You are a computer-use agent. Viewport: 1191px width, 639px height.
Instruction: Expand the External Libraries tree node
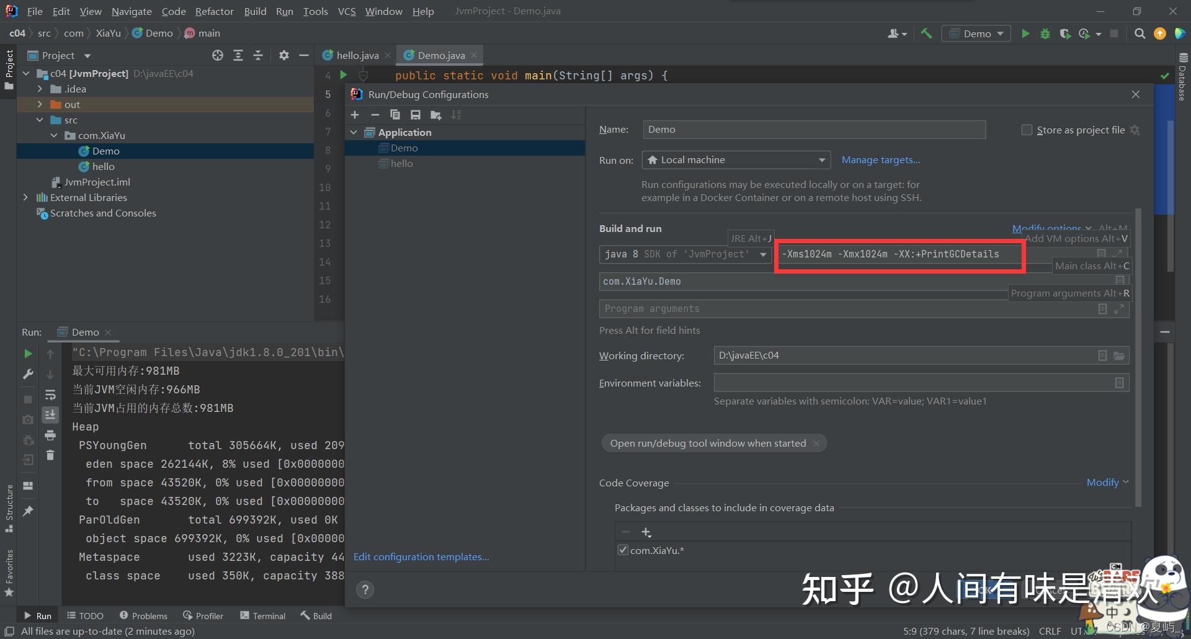point(25,197)
